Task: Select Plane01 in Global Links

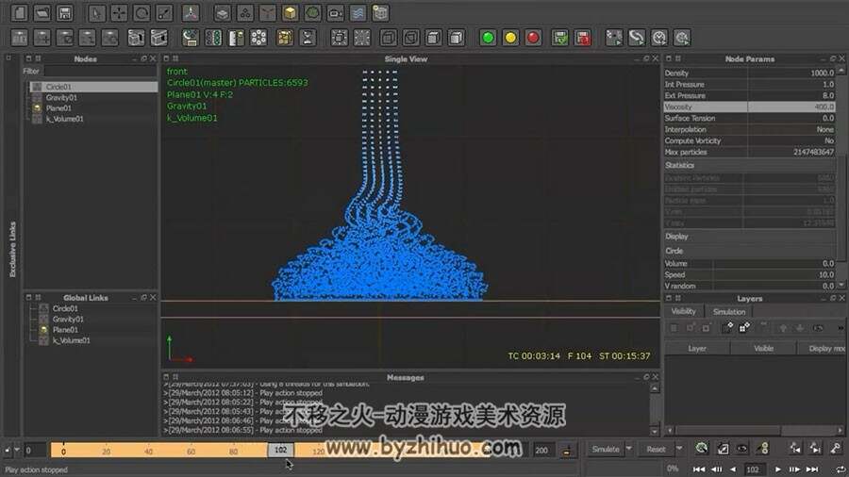Action: click(x=65, y=330)
